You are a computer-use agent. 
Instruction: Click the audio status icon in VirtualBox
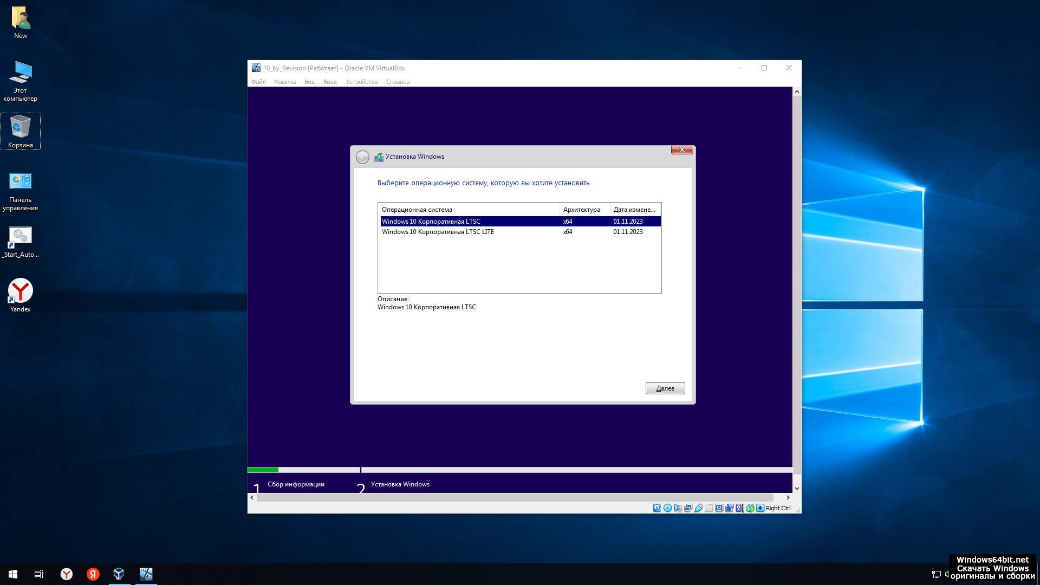678,508
